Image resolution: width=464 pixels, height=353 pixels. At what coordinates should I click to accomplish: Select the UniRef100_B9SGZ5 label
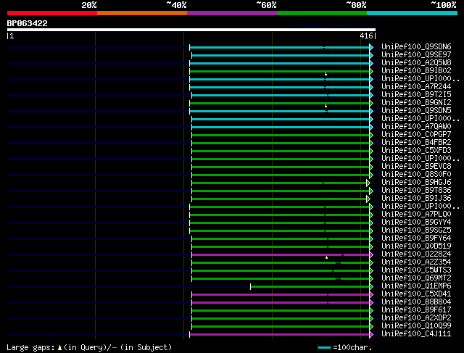click(416, 231)
